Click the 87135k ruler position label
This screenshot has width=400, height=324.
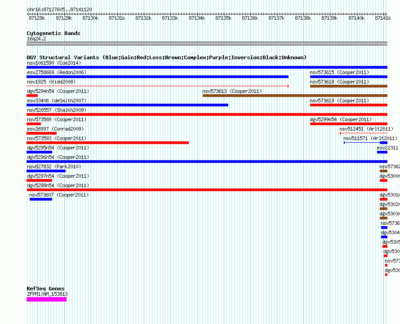coord(223,18)
